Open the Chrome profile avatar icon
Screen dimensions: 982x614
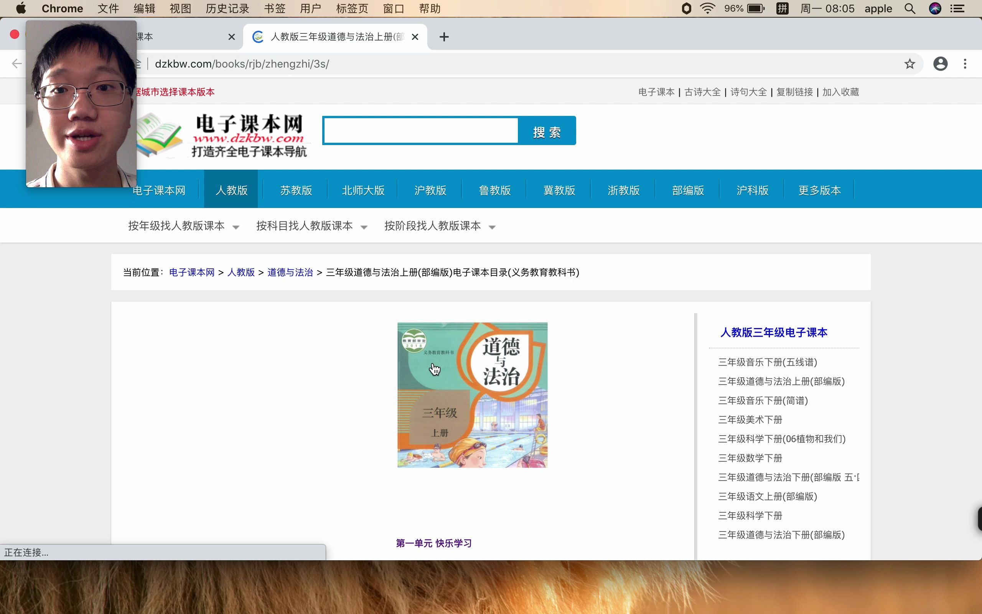[940, 64]
